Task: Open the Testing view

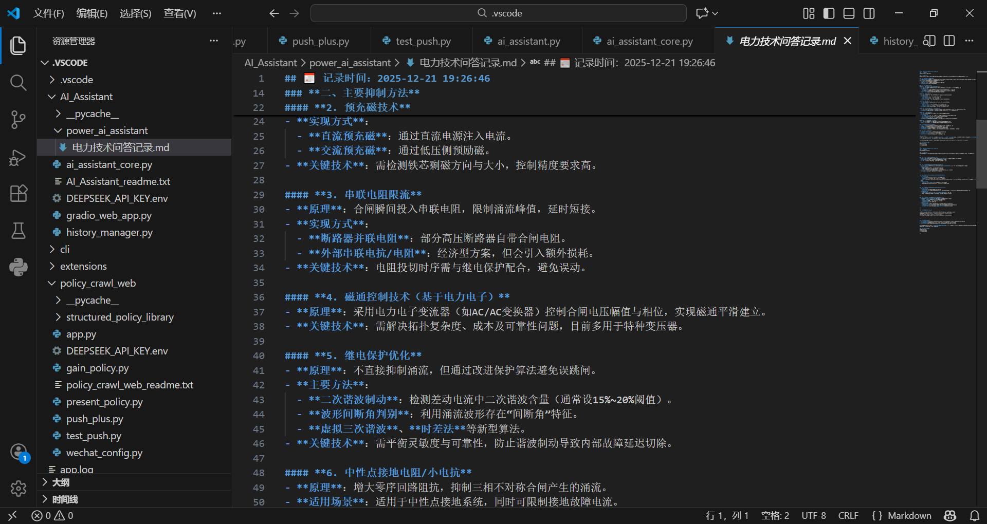Action: (19, 231)
